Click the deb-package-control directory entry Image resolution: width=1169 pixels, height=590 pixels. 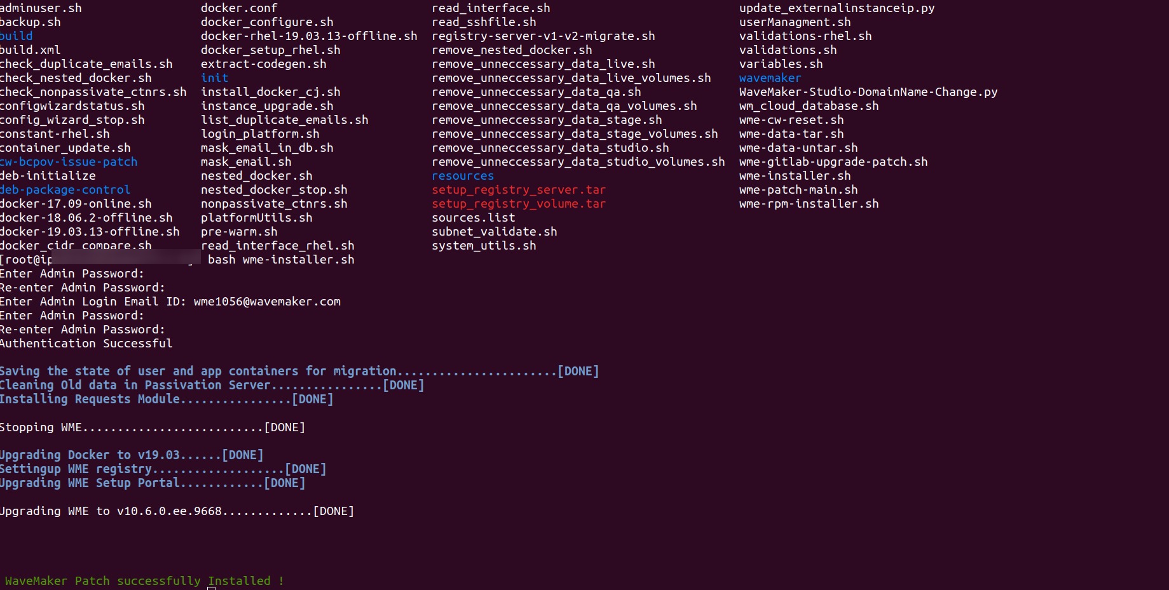coord(65,190)
